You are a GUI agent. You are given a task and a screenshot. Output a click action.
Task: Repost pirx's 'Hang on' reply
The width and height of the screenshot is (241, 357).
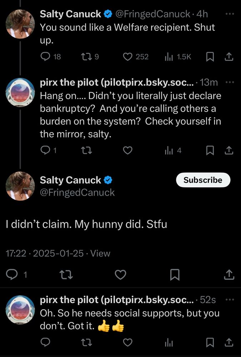click(x=86, y=150)
